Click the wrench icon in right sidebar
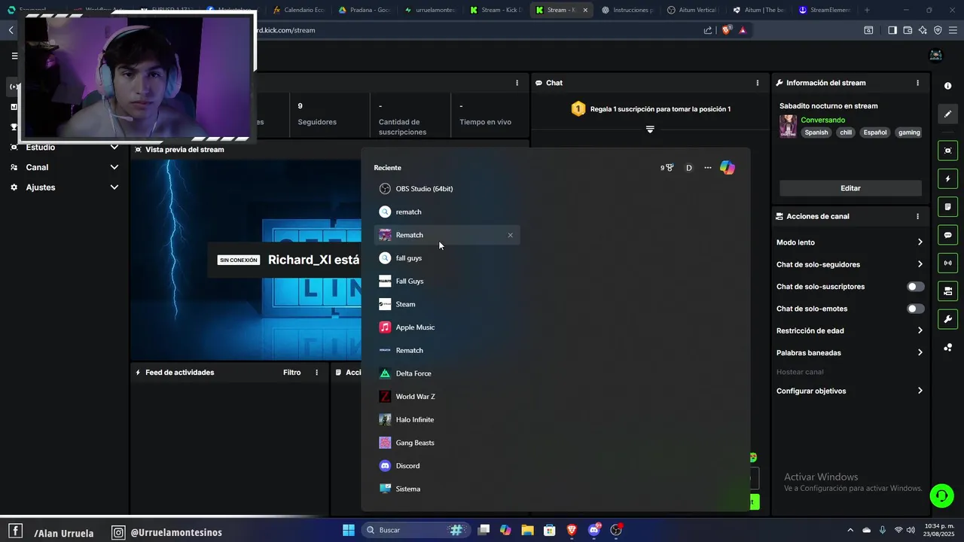964x542 pixels. [947, 319]
